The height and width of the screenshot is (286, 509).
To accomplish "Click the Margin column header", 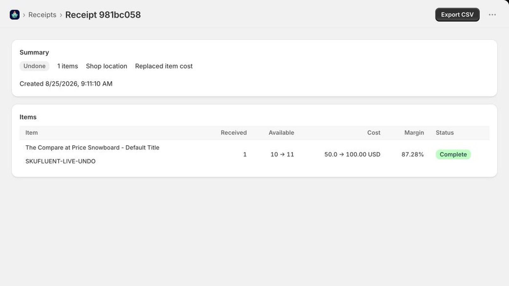I will click(x=414, y=133).
